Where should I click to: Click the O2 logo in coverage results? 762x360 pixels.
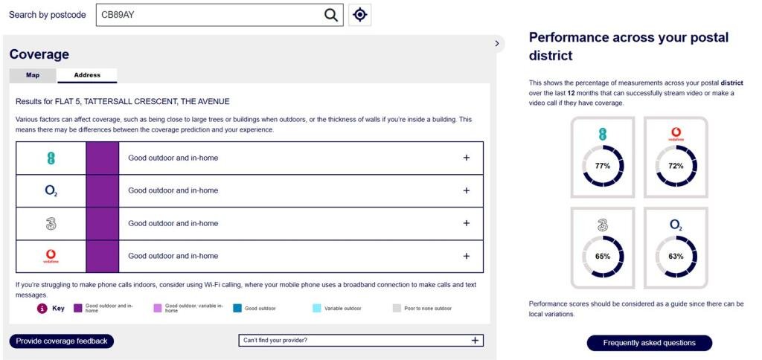pyautogui.click(x=51, y=190)
